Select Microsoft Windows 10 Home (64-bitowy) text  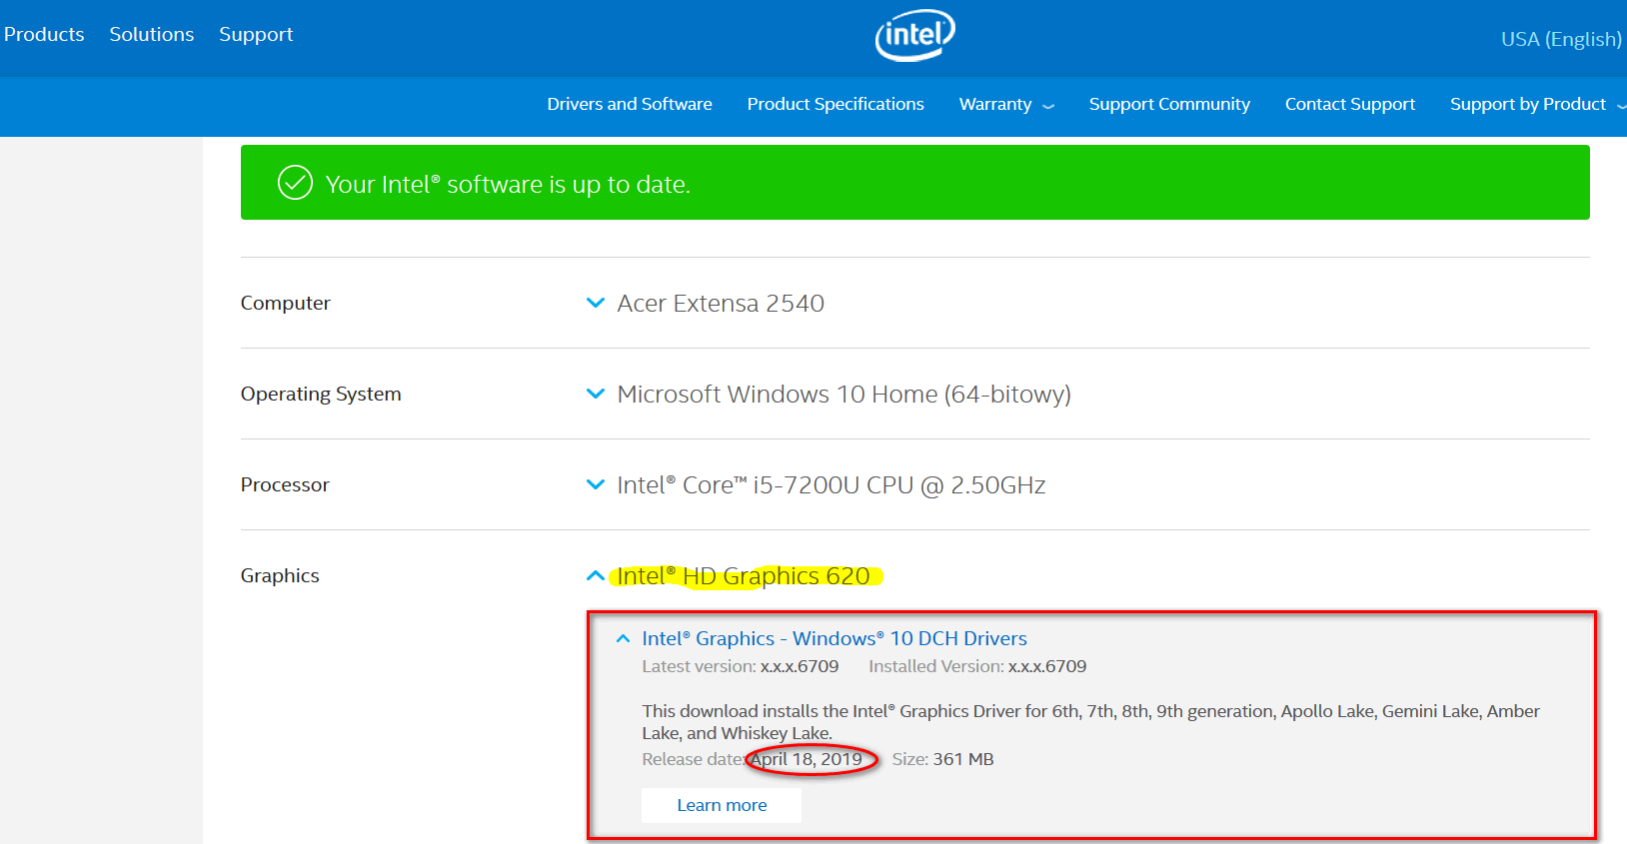point(844,395)
